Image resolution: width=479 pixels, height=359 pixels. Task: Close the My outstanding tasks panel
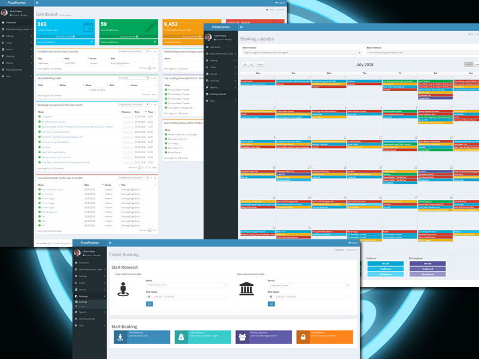coord(155,78)
